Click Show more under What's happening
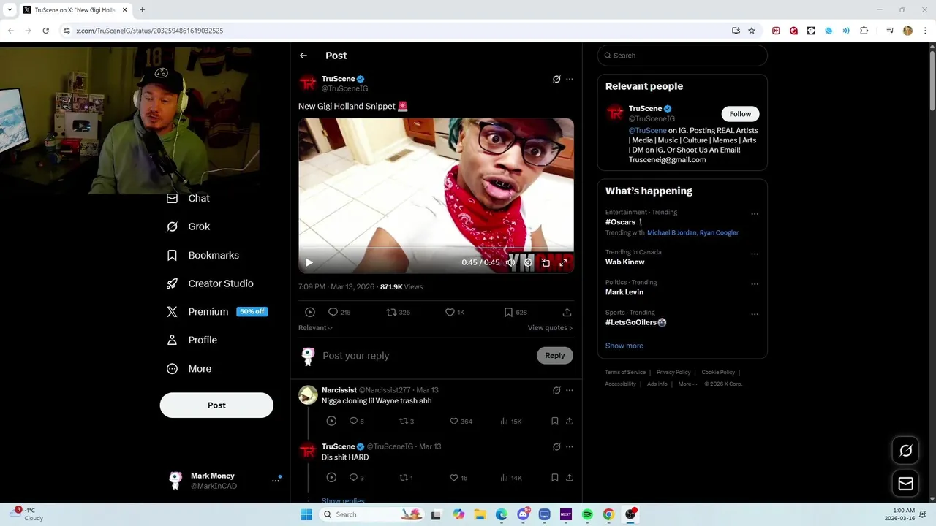The width and height of the screenshot is (936, 526). coord(624,346)
